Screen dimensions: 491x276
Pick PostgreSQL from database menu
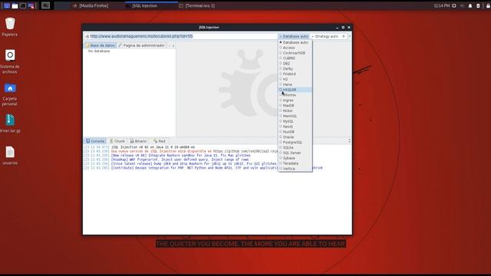click(x=295, y=143)
